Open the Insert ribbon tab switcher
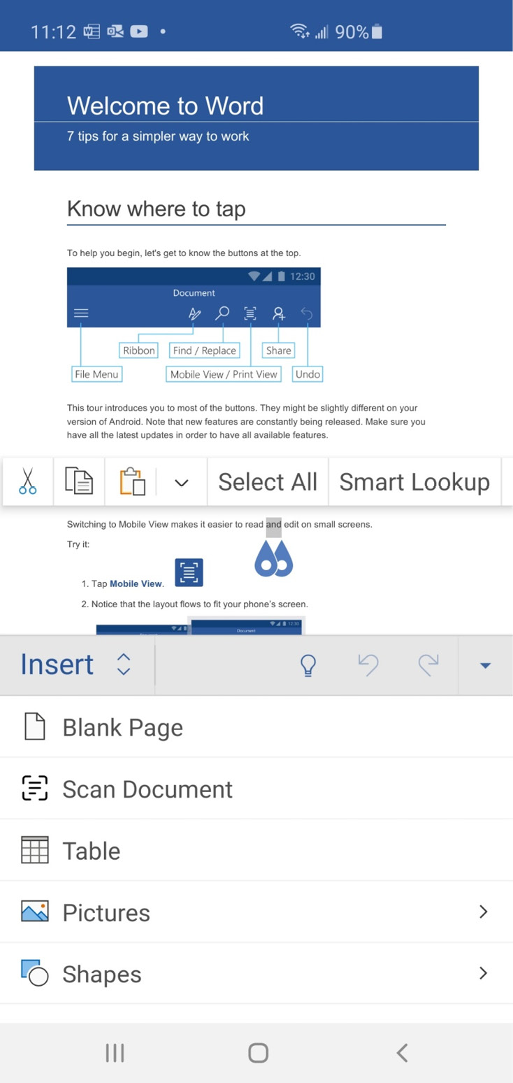 coord(76,665)
